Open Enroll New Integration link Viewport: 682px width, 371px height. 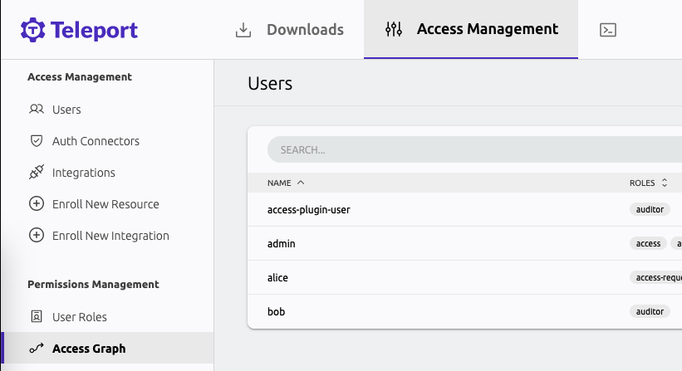110,236
